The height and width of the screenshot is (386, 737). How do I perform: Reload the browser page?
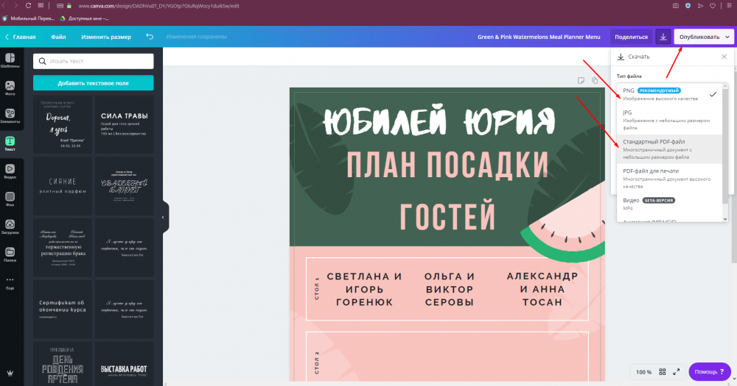click(x=28, y=6)
